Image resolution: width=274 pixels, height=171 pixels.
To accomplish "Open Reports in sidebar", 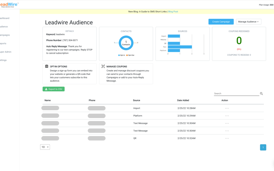I will pyautogui.click(x=3, y=43).
